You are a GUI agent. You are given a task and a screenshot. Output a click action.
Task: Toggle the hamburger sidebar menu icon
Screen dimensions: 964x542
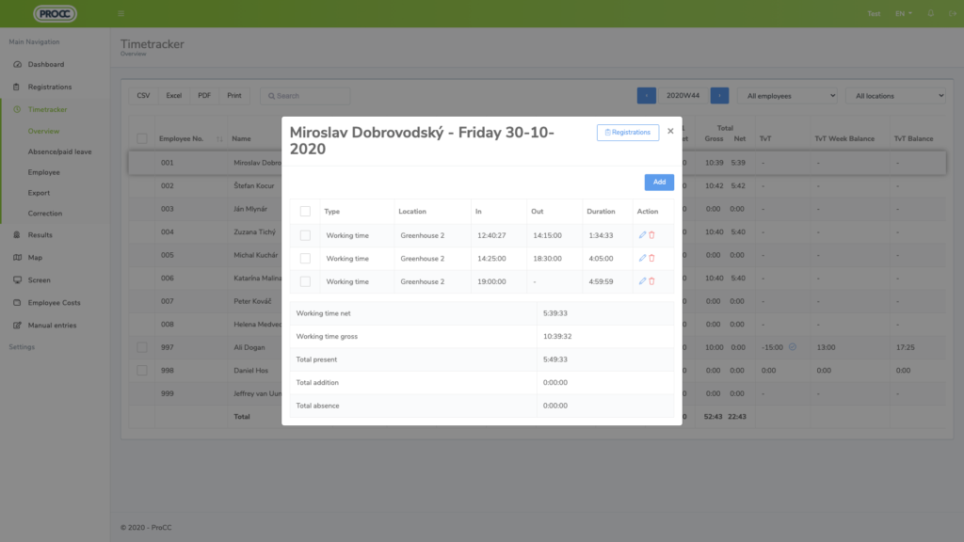coord(121,14)
